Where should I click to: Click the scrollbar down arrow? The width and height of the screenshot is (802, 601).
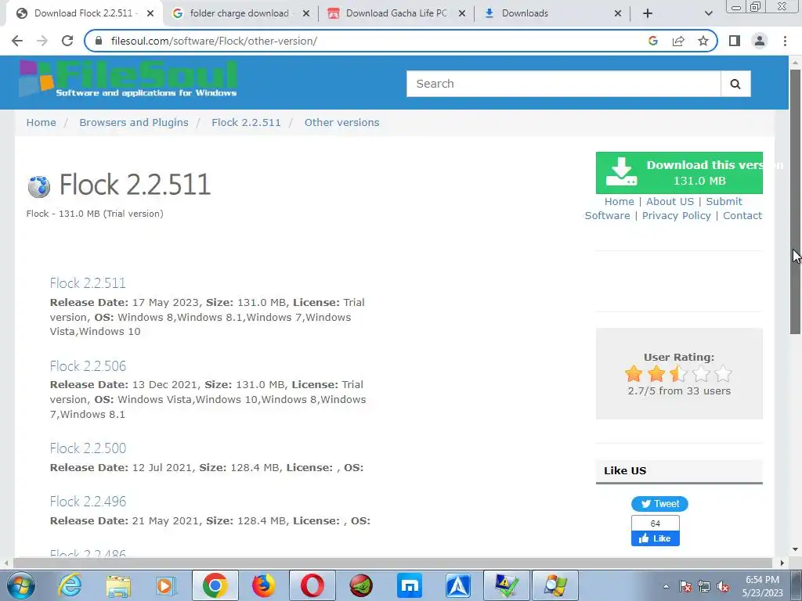[x=796, y=550]
